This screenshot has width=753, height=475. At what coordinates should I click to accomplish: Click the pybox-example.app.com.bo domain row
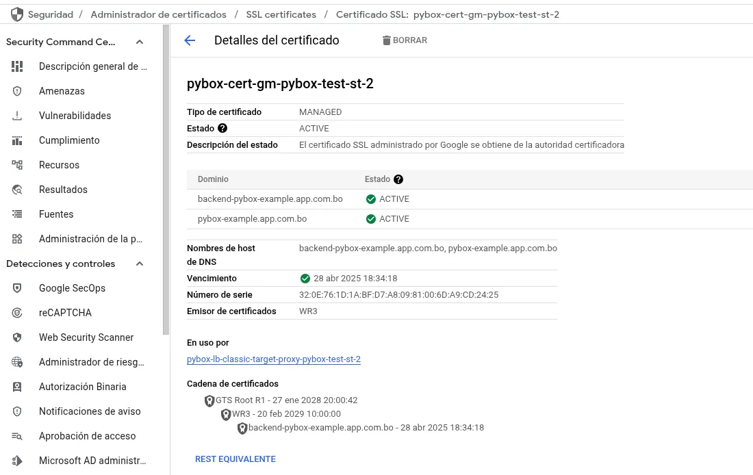pos(470,219)
